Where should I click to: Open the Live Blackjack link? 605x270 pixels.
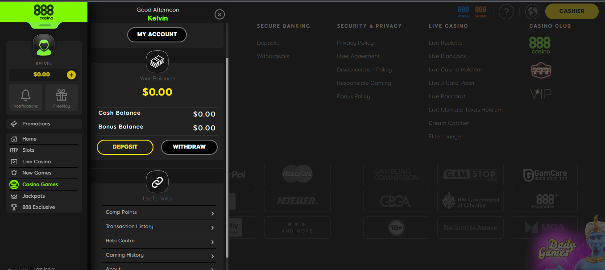tap(448, 56)
